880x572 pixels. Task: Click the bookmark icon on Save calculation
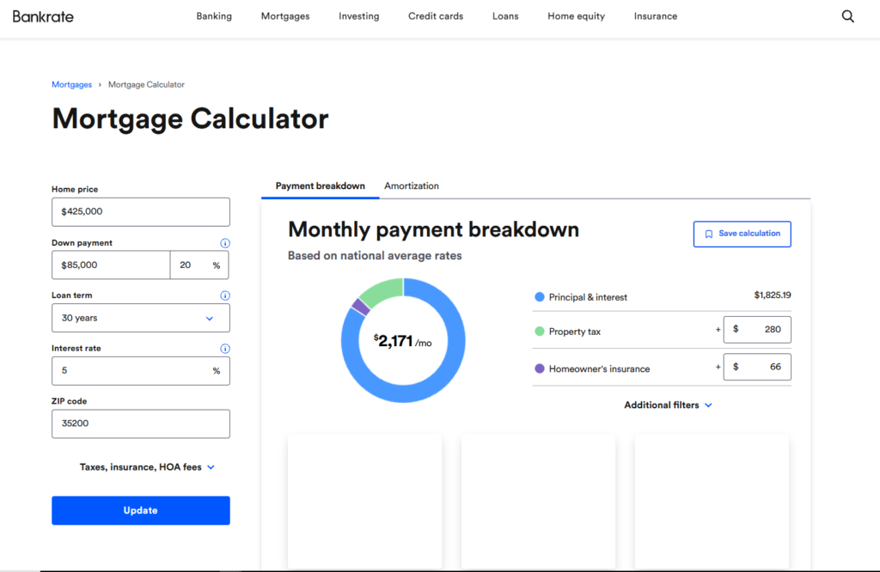(x=708, y=233)
